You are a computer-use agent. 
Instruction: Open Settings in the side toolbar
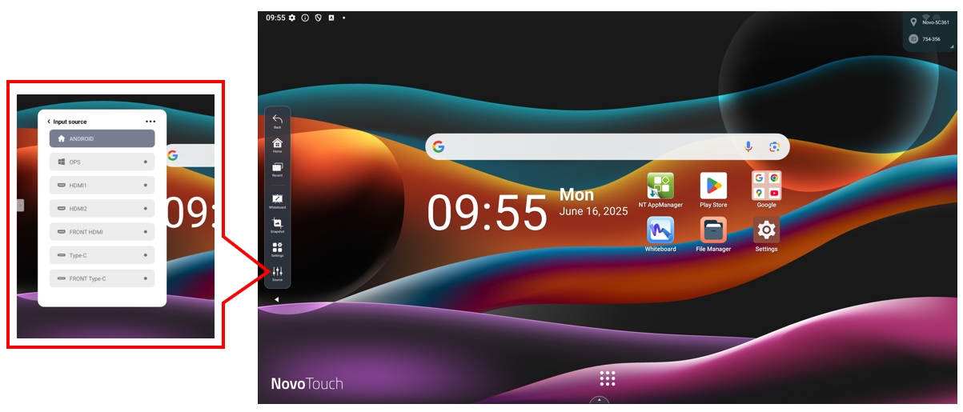tap(277, 249)
